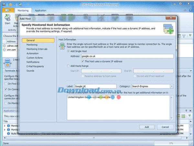Click the green filter arrow in log toolbar
194x146 pixels.
(x=189, y=116)
